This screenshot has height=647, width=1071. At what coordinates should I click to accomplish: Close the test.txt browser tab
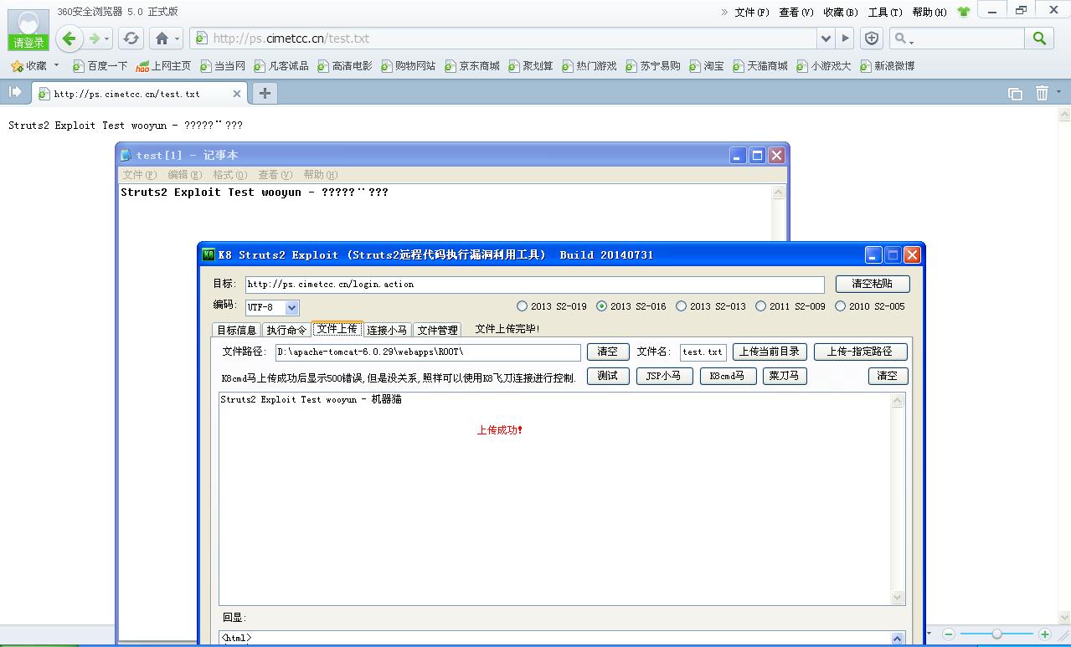tap(237, 94)
